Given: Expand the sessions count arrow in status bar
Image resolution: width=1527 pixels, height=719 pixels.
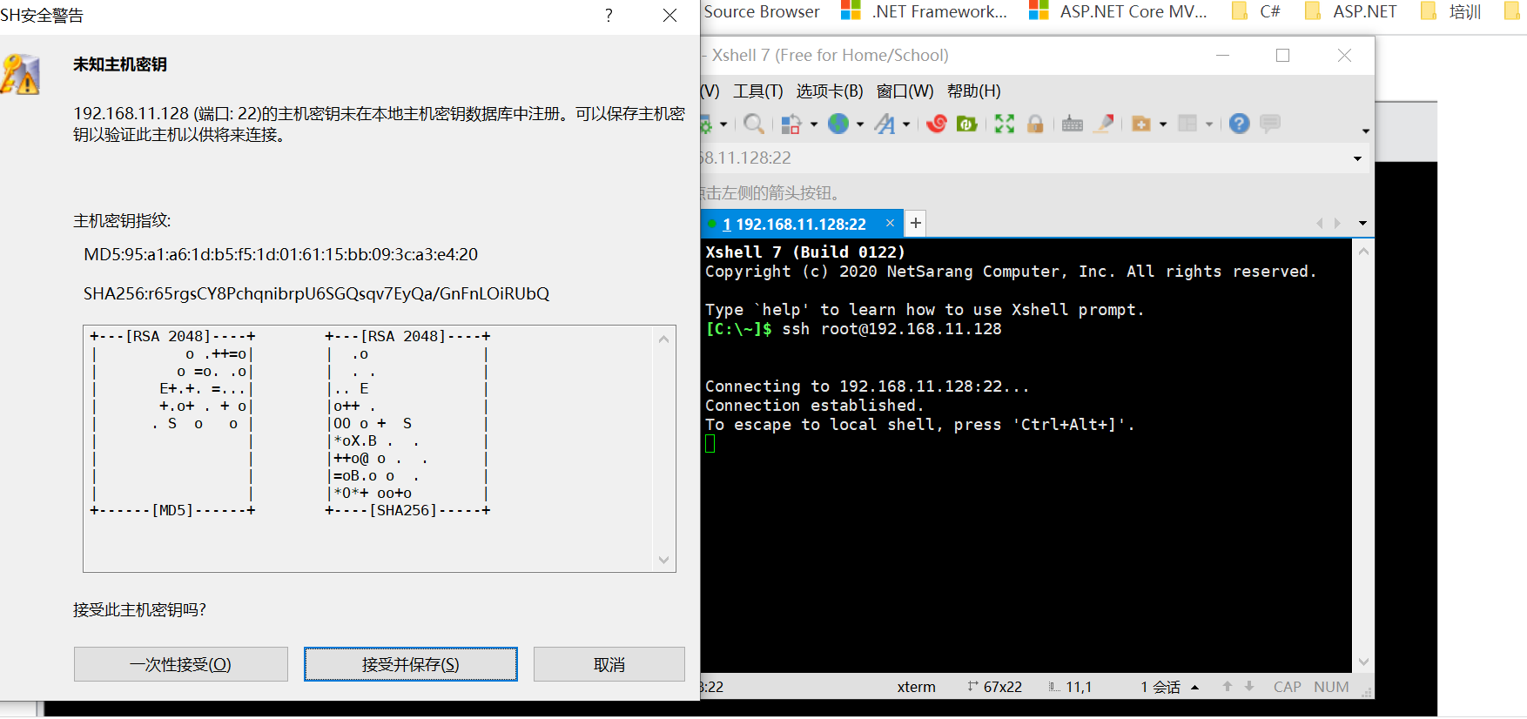Looking at the screenshot, I should point(1195,687).
